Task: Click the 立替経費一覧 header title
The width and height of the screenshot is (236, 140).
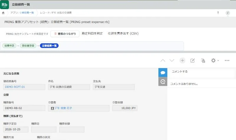Action: [21, 4]
